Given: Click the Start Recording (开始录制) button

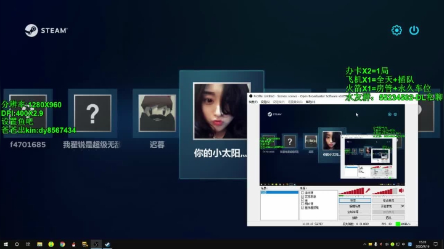Looking at the screenshot, I should pos(386,206).
